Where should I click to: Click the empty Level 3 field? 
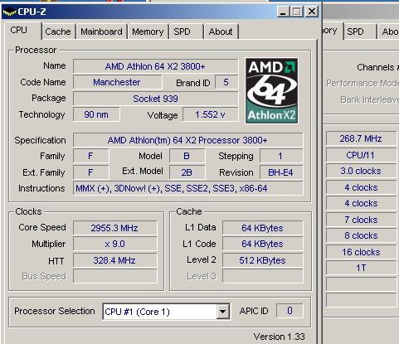[262, 276]
